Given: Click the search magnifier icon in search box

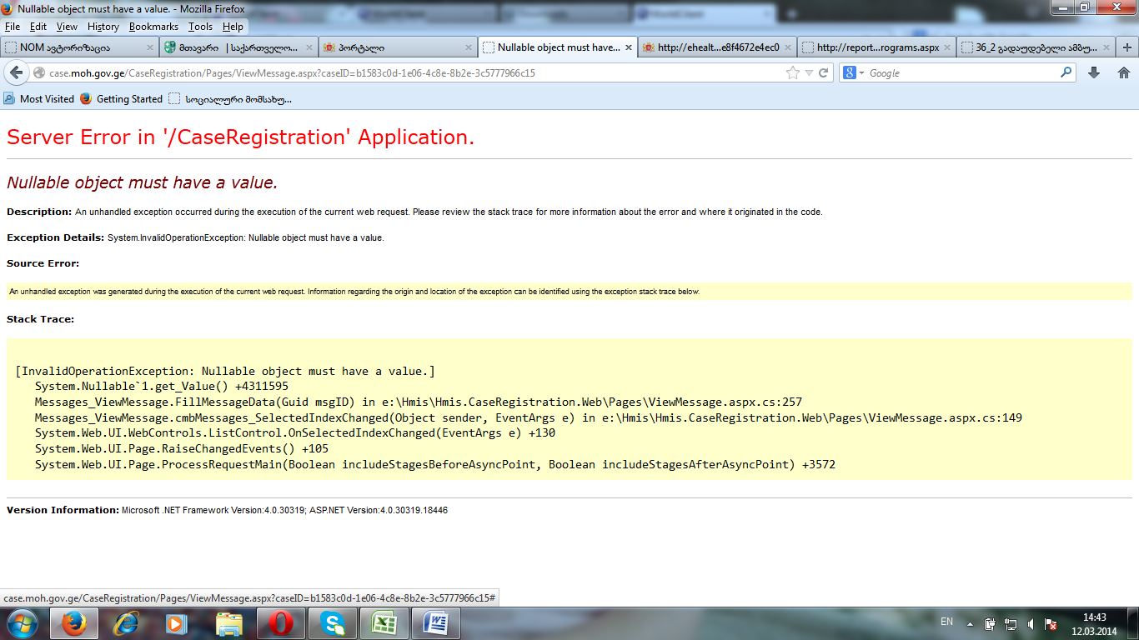Looking at the screenshot, I should coord(1066,73).
